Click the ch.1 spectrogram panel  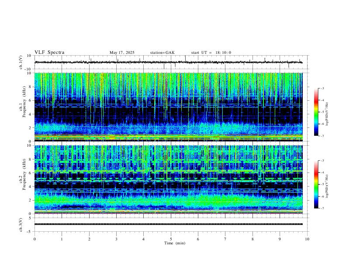click(169, 107)
